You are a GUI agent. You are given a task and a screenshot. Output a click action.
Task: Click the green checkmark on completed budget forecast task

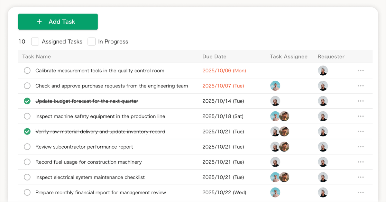pos(27,101)
